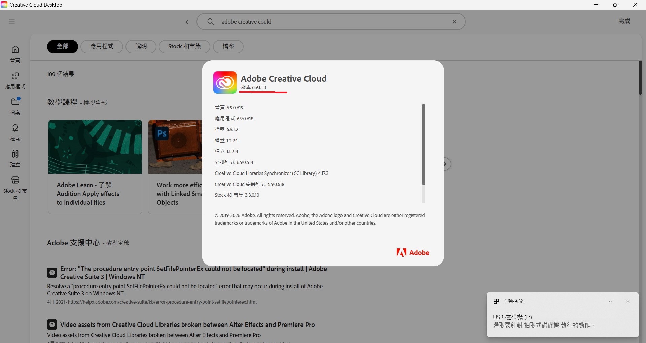The width and height of the screenshot is (646, 343).
Task: Open 權益 in the sidebar
Action: click(x=15, y=132)
